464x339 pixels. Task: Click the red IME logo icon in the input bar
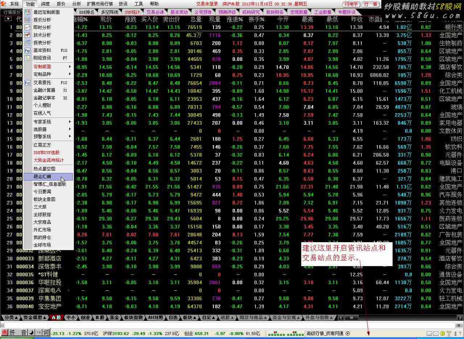5,332
